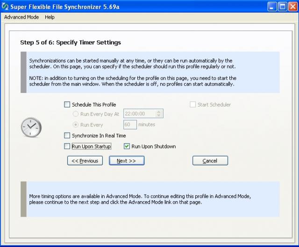Increase the daily run time with up arrow
This screenshot has height=247, width=299.
159,112
